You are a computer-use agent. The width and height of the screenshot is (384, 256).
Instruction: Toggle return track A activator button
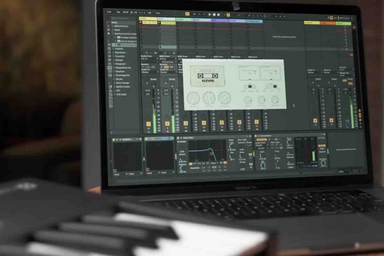coord(315,121)
